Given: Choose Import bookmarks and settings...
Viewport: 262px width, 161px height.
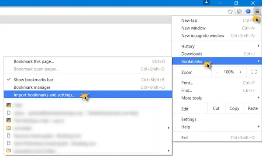Looking at the screenshot, I should pyautogui.click(x=88, y=95).
